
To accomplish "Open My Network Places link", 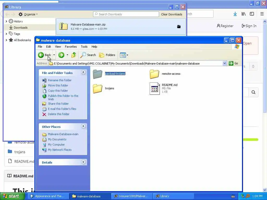I will coord(60,150).
